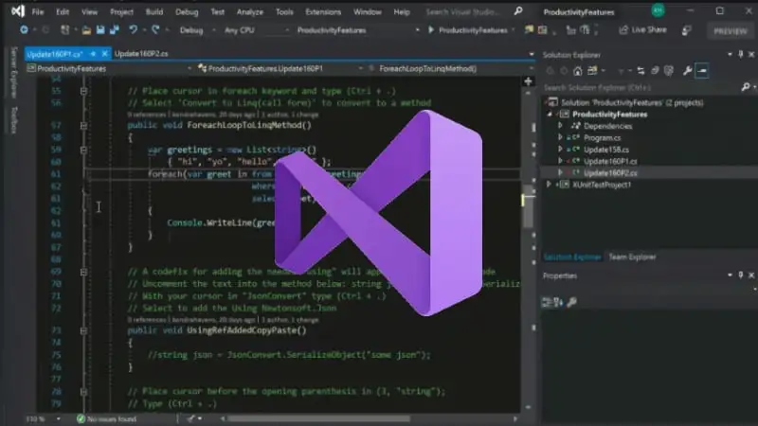758x426 pixels.
Task: Click the Visual Studio search magnifier icon
Action: 518,11
